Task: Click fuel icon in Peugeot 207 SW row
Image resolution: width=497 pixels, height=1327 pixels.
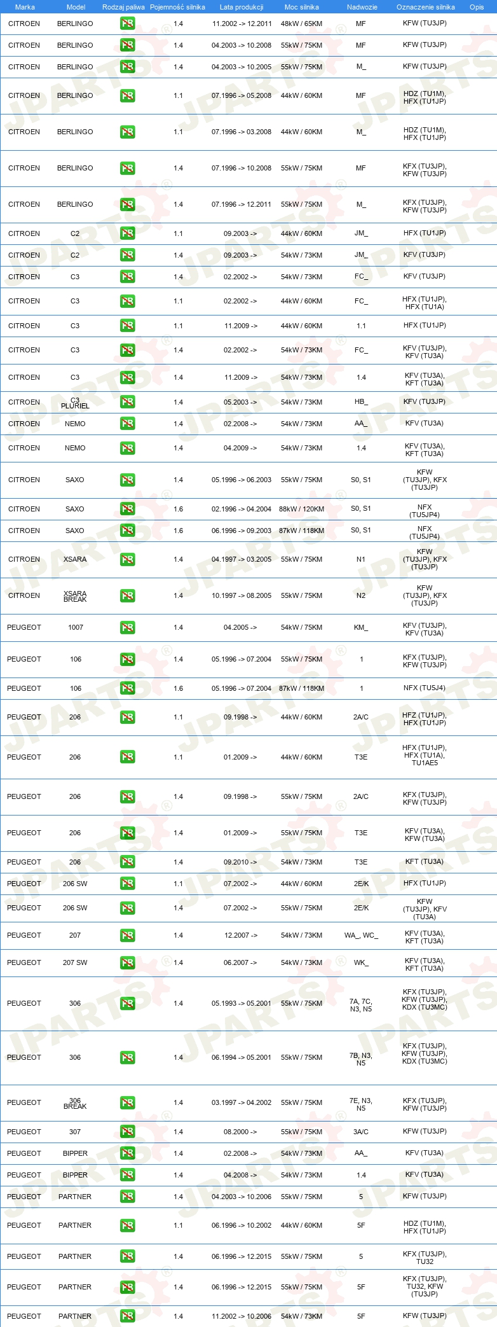Action: (128, 963)
